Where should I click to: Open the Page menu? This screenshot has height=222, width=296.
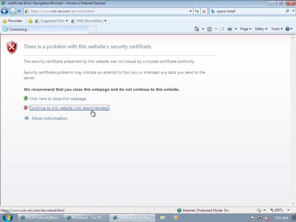pyautogui.click(x=246, y=29)
